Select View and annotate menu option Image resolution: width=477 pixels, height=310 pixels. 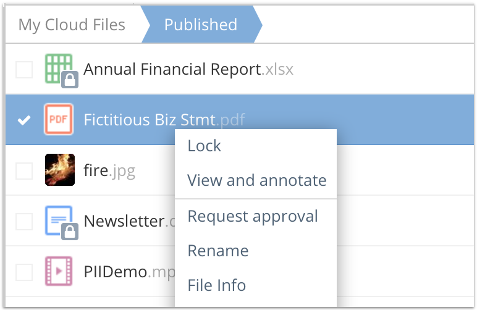click(x=256, y=181)
